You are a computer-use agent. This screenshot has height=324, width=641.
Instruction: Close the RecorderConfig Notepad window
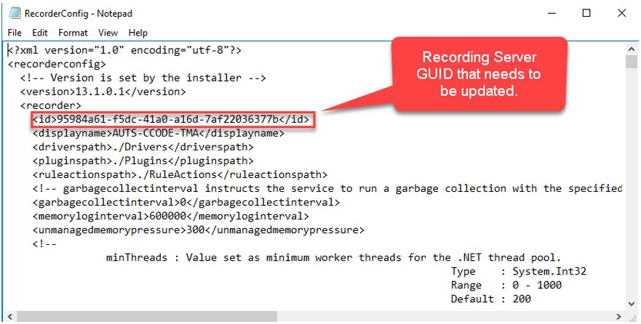click(620, 13)
